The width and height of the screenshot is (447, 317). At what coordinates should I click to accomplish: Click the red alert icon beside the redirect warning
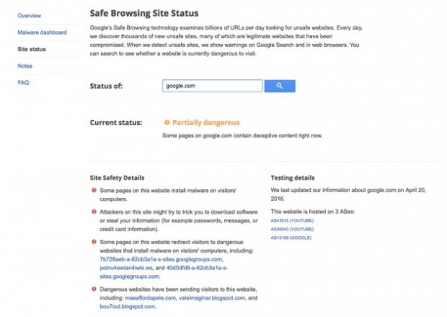click(94, 241)
